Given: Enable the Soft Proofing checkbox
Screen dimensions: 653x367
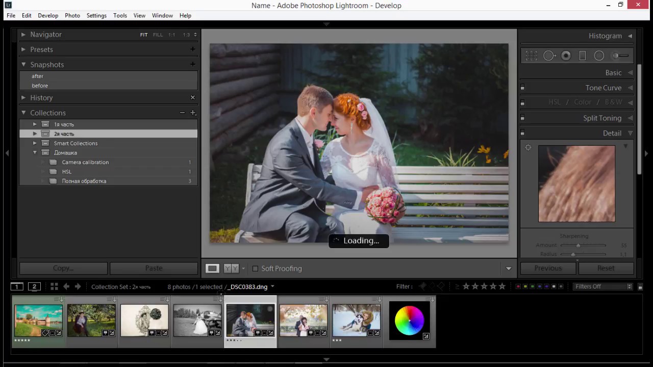Looking at the screenshot, I should point(256,269).
